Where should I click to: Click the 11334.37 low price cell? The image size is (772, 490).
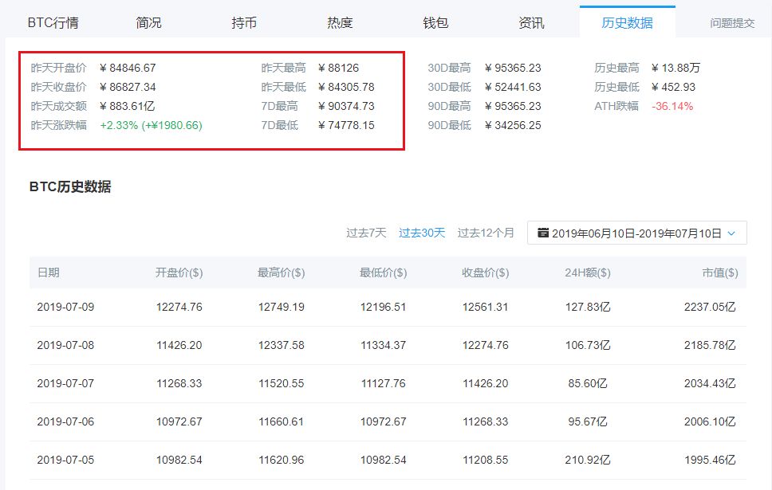(x=383, y=345)
